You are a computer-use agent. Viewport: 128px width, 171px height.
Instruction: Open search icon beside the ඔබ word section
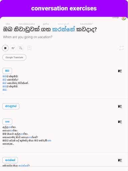tap(120, 71)
